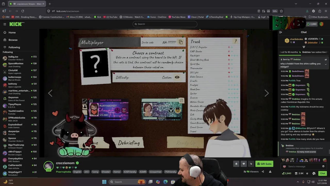330x186 pixels.
Task: Open the Following page
Action: click(x=11, y=47)
